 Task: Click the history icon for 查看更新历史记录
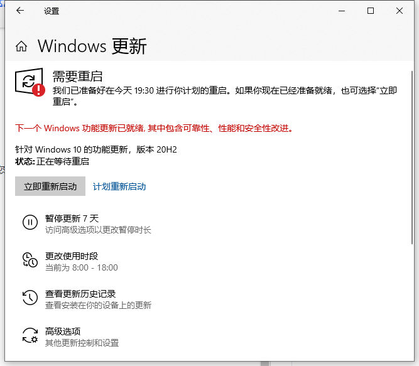(x=30, y=298)
